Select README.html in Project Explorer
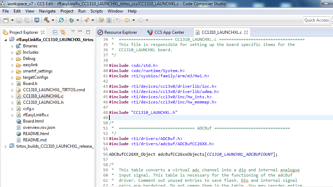Viewport: 333px width, 187px height. pyautogui.click(x=36, y=134)
